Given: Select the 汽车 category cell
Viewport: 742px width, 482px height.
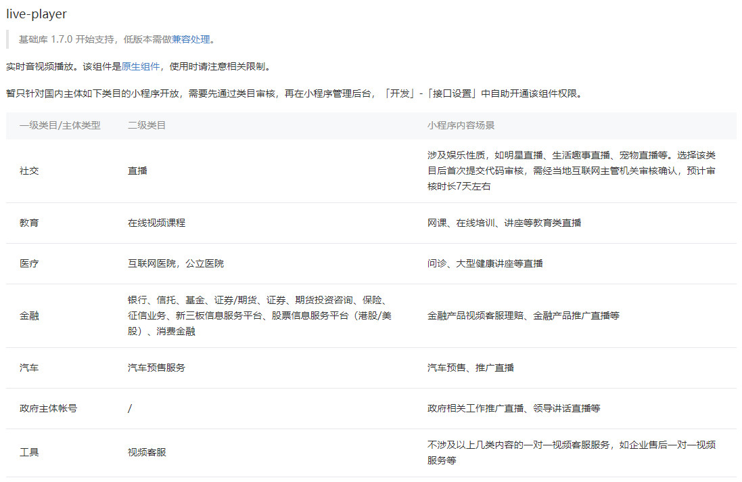Looking at the screenshot, I should tap(29, 368).
